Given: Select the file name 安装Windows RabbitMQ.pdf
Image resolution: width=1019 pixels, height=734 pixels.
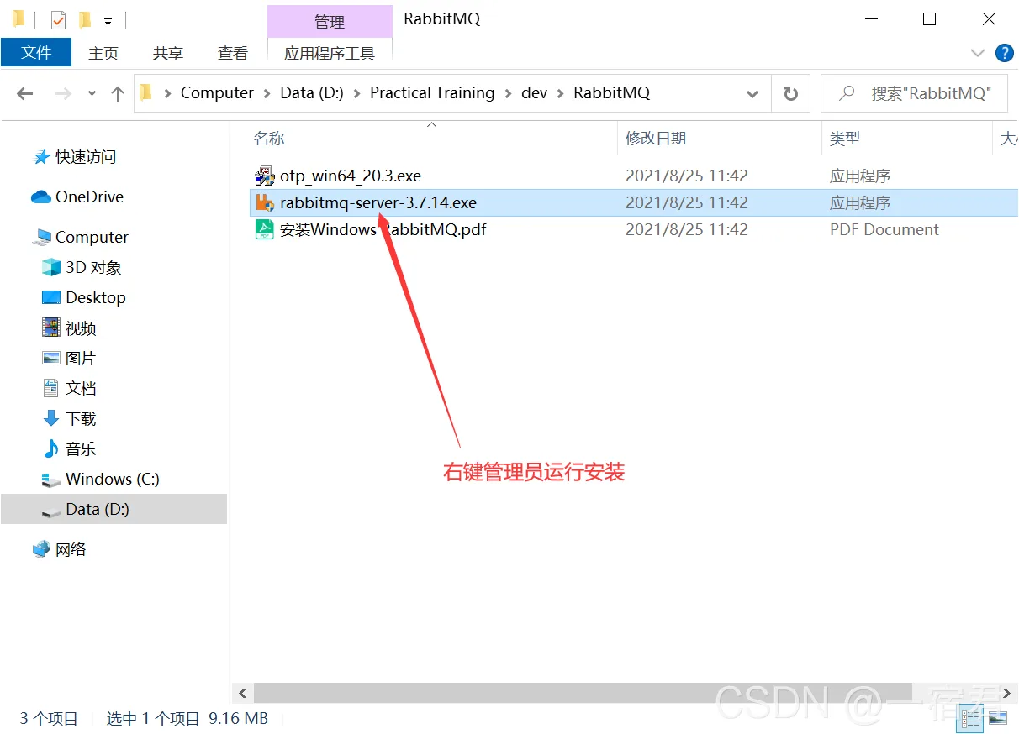Looking at the screenshot, I should point(383,229).
